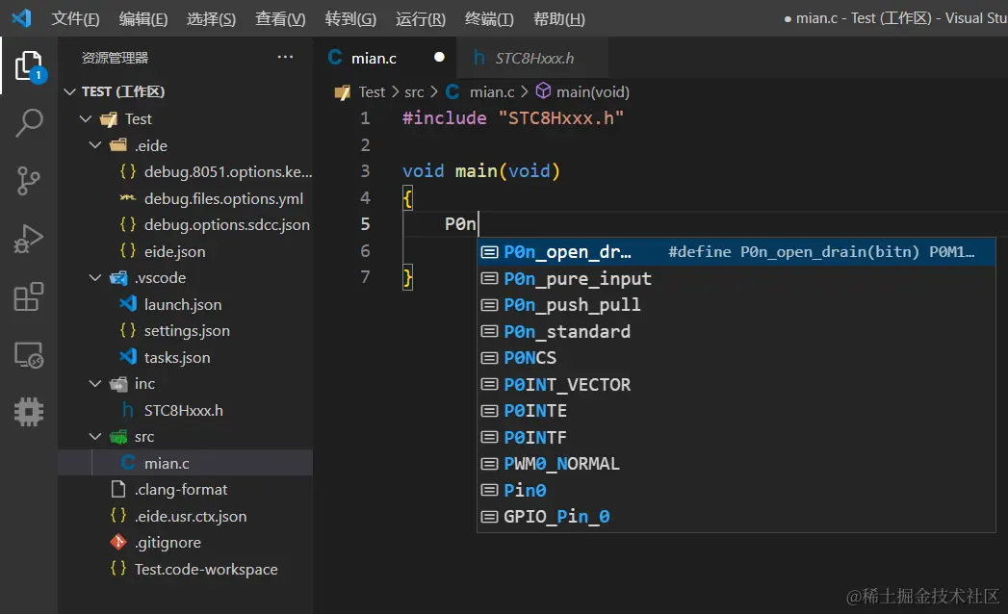Viewport: 1008px width, 614px height.
Task: Select the P0n_pure_input suggestion
Action: (x=737, y=278)
